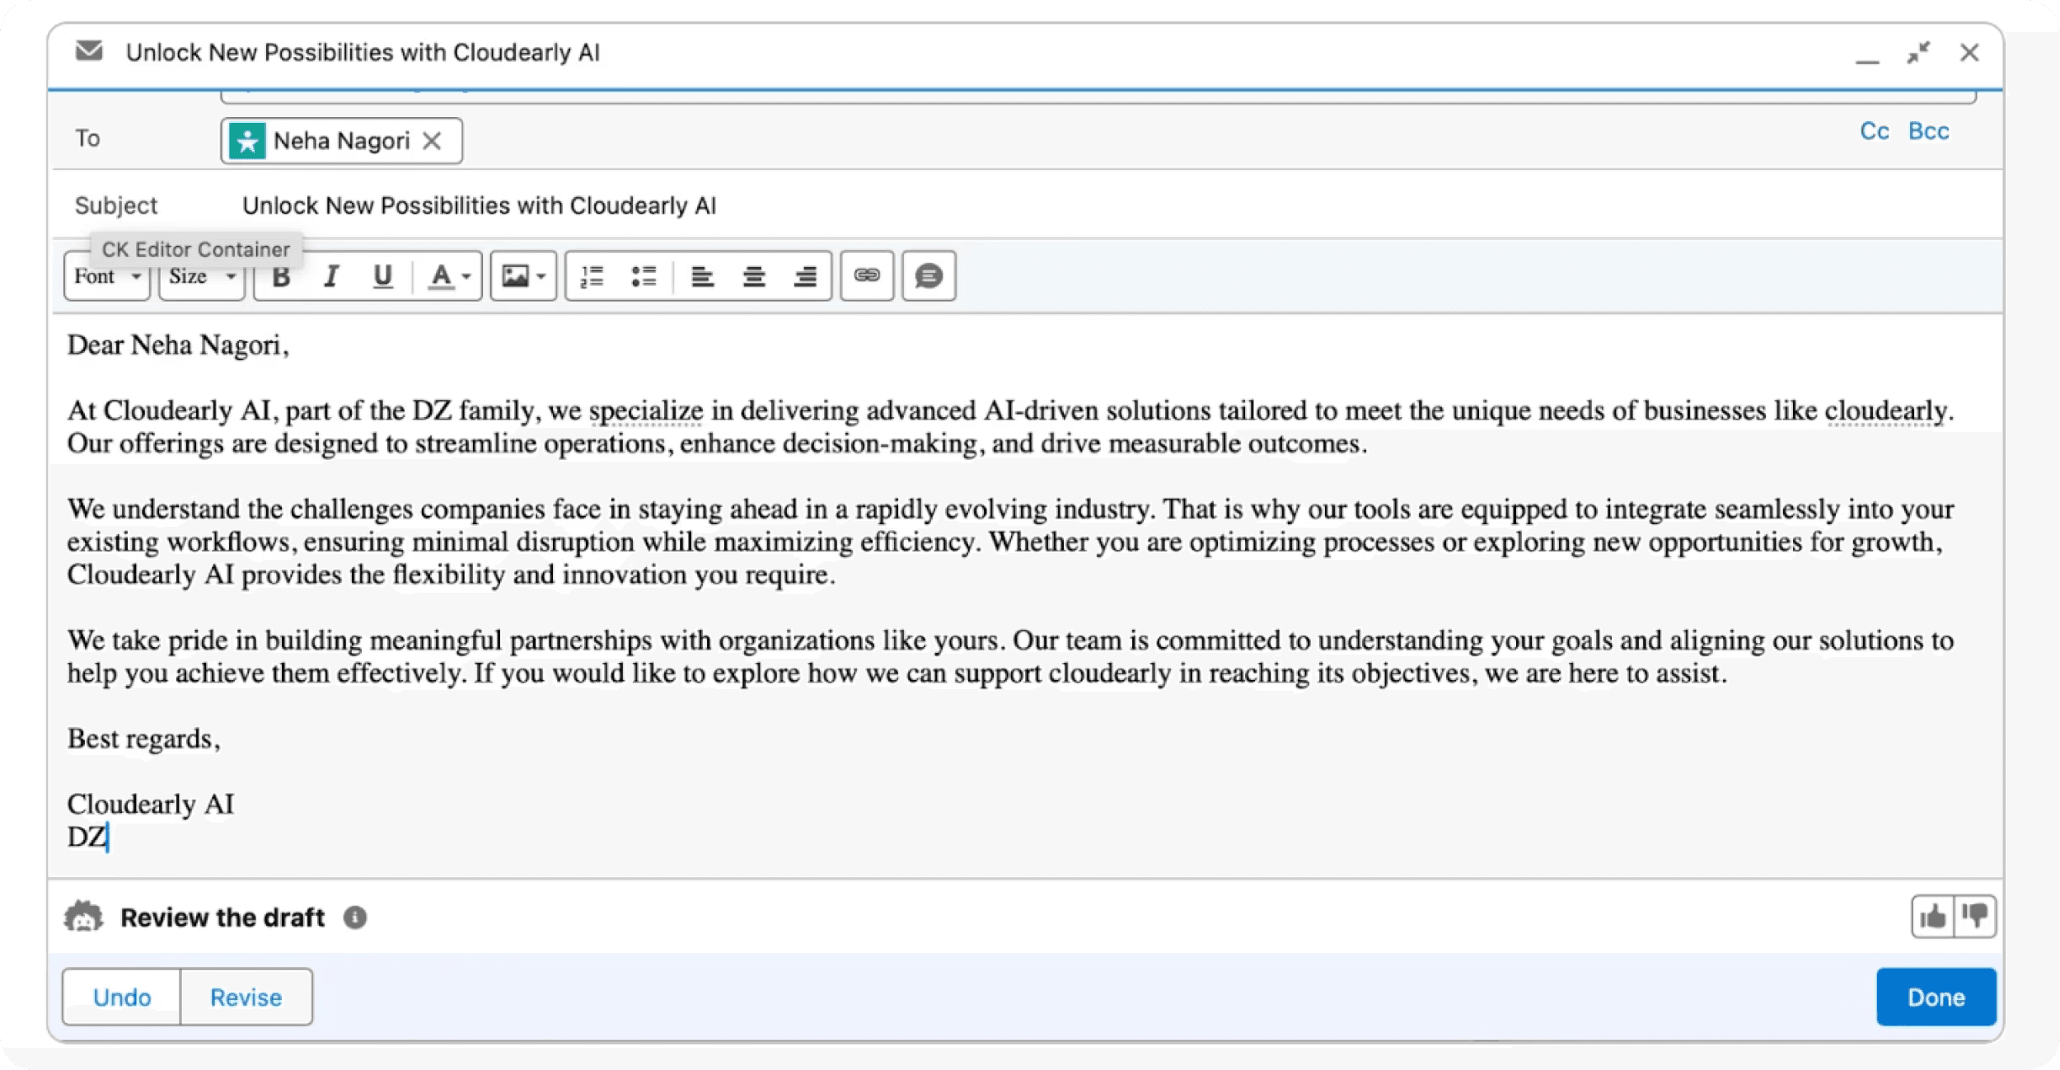The height and width of the screenshot is (1070, 2060).
Task: Align text to the right
Action: tap(805, 277)
